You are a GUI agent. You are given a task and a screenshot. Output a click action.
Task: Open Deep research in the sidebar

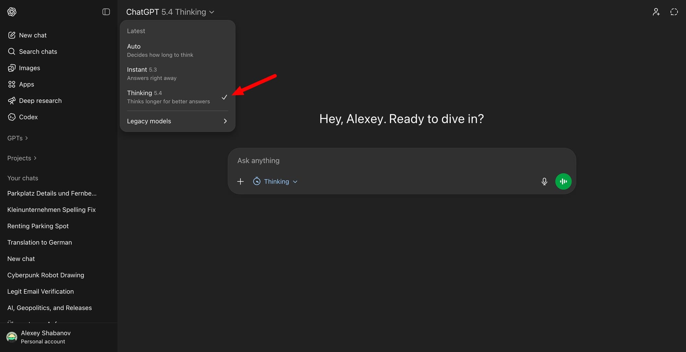tap(40, 101)
